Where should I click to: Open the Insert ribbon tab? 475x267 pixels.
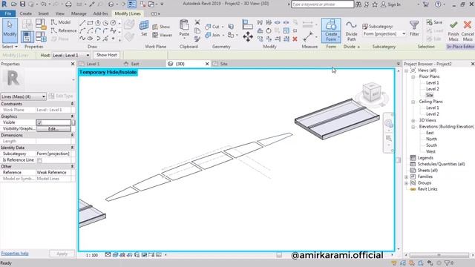(43, 13)
